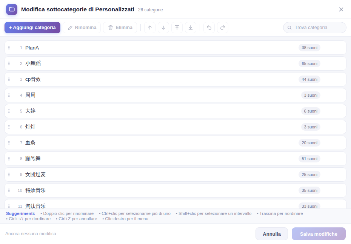Grab the drag handle for 女团过麦
The height and width of the screenshot is (244, 351).
(x=9, y=175)
